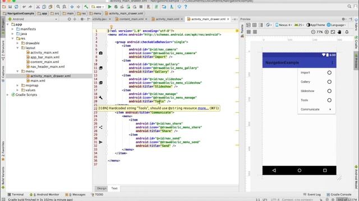
Task: Click the AppTheme selector button
Action: point(315,25)
